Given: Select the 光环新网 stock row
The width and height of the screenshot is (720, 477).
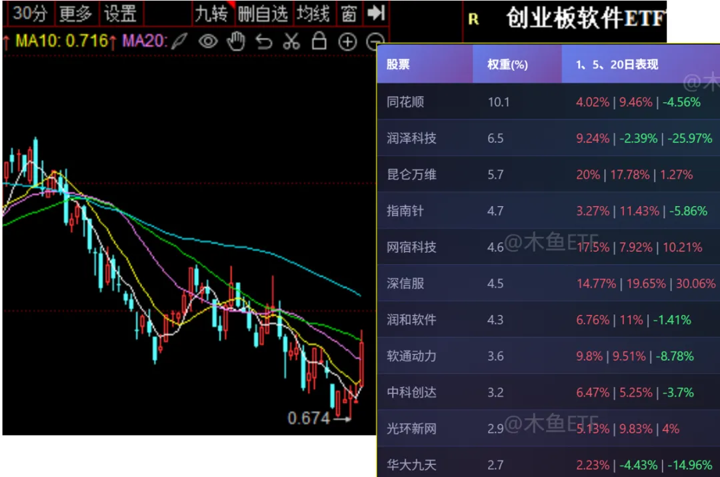Looking at the screenshot, I should coord(548,428).
